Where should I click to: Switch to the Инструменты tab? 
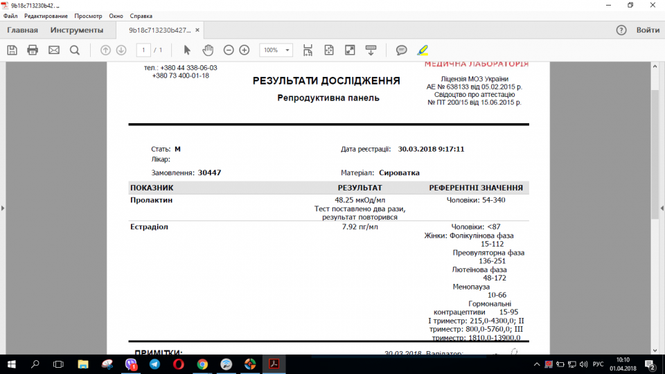click(x=77, y=30)
